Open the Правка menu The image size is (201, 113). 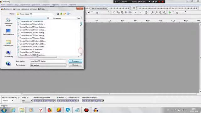click(10, 5)
